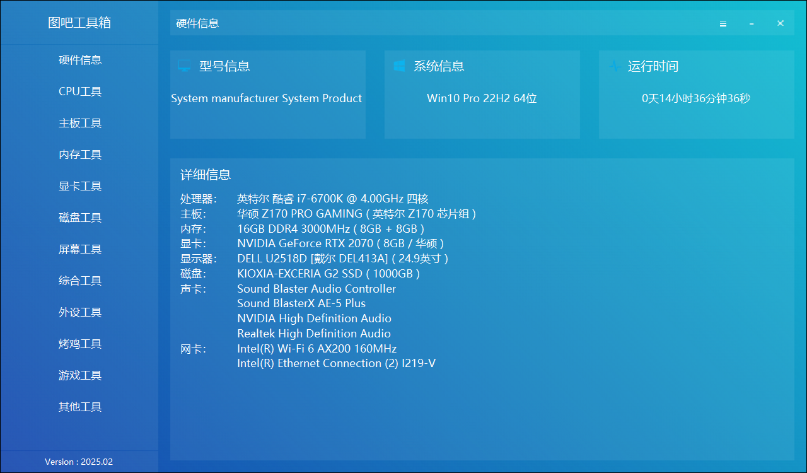Image resolution: width=807 pixels, height=473 pixels.
Task: Switch to the 主板工具 section
Action: [x=79, y=122]
